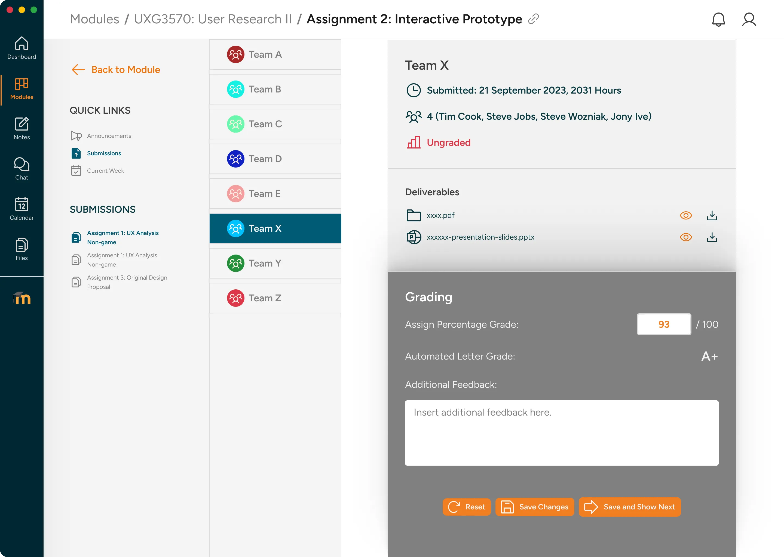Screen dimensions: 784x557
Task: Click the Team A red avatar icon
Action: tap(235, 55)
